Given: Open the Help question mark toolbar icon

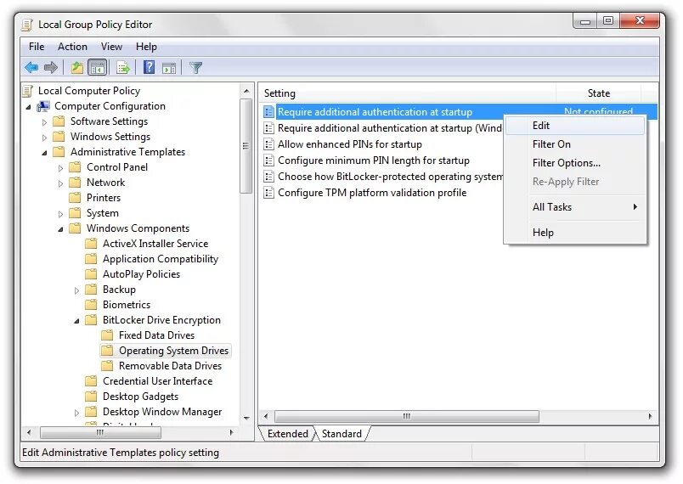Looking at the screenshot, I should coord(149,67).
